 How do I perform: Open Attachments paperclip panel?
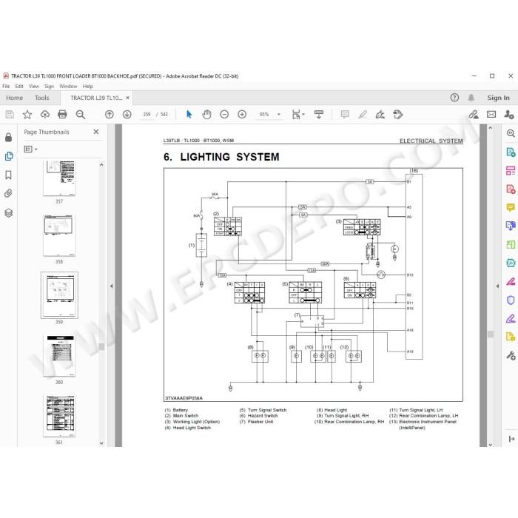(x=9, y=193)
